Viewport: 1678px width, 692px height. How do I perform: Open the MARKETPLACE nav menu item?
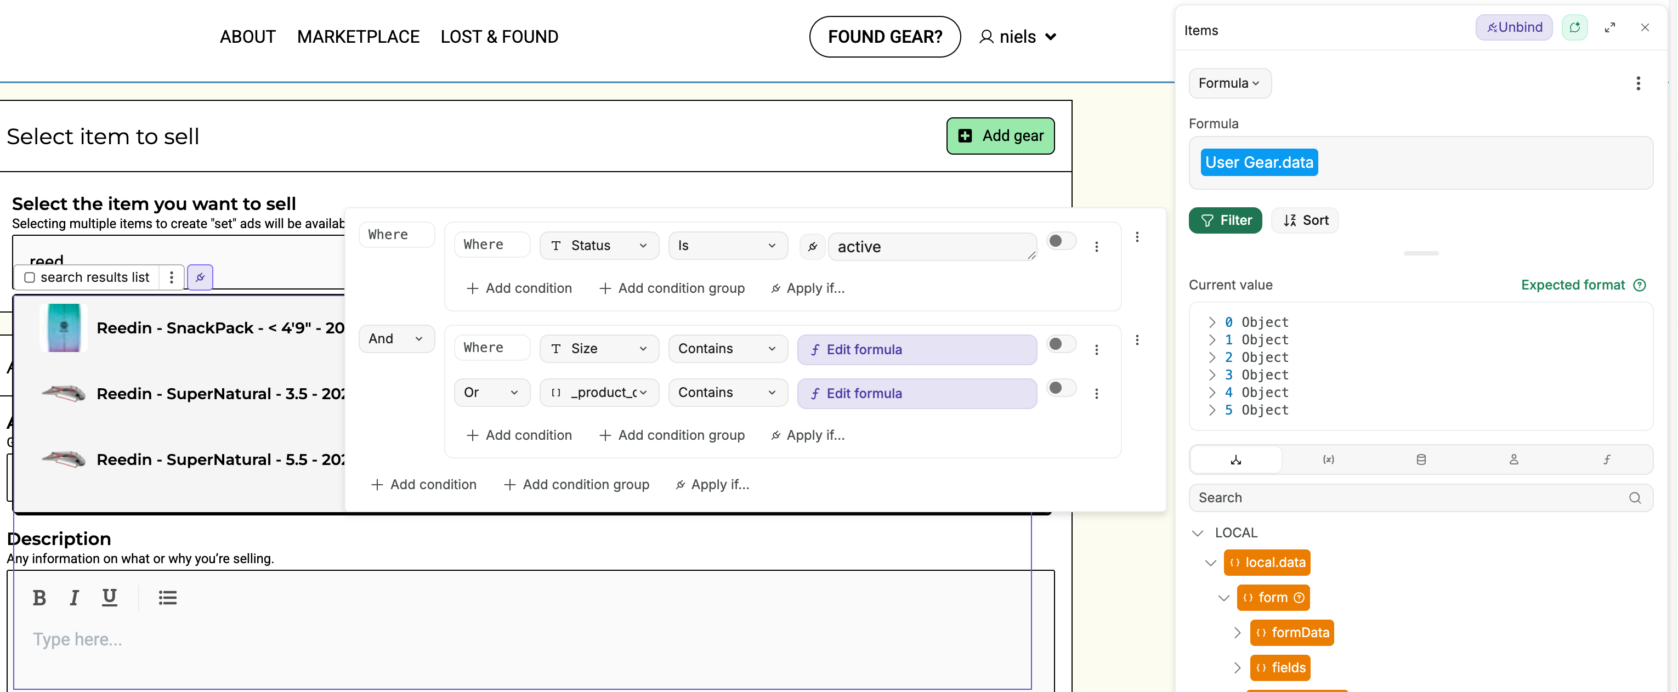[x=358, y=37]
